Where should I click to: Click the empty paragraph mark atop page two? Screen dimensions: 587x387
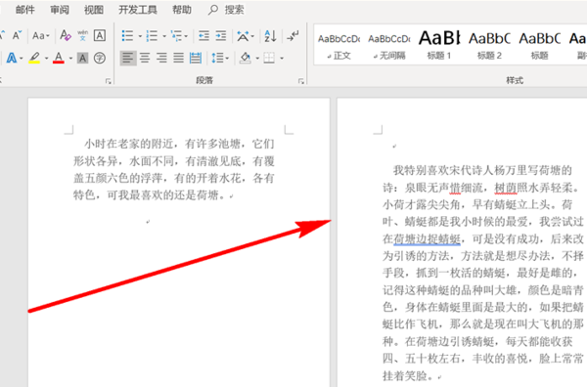pyautogui.click(x=394, y=147)
